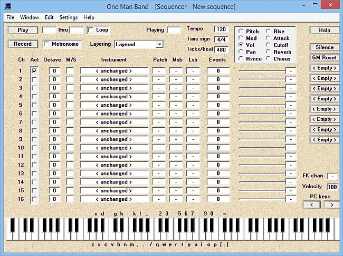Select the Reverb radio button
343x256 pixels.
268,52
